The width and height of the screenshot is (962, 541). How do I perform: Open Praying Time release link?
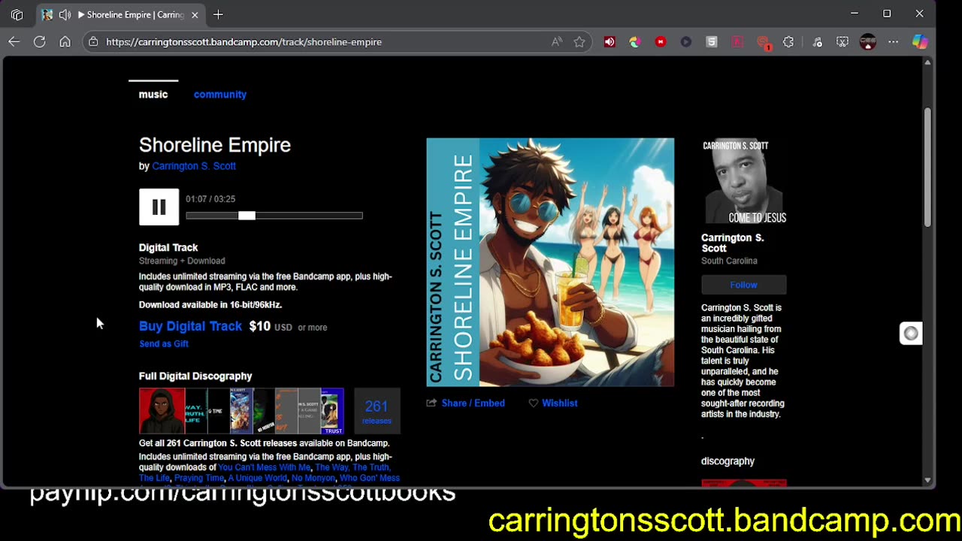click(x=199, y=478)
